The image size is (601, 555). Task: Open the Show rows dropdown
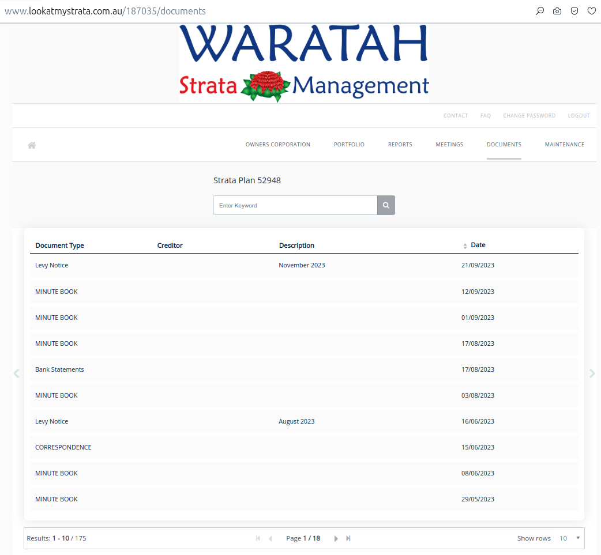click(570, 538)
